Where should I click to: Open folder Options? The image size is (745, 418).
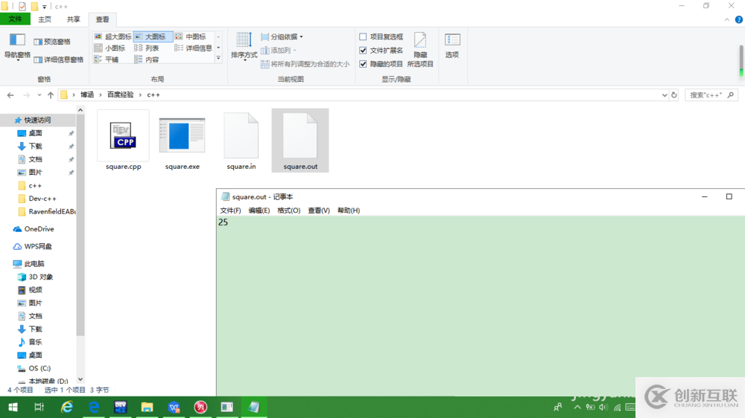(x=452, y=46)
